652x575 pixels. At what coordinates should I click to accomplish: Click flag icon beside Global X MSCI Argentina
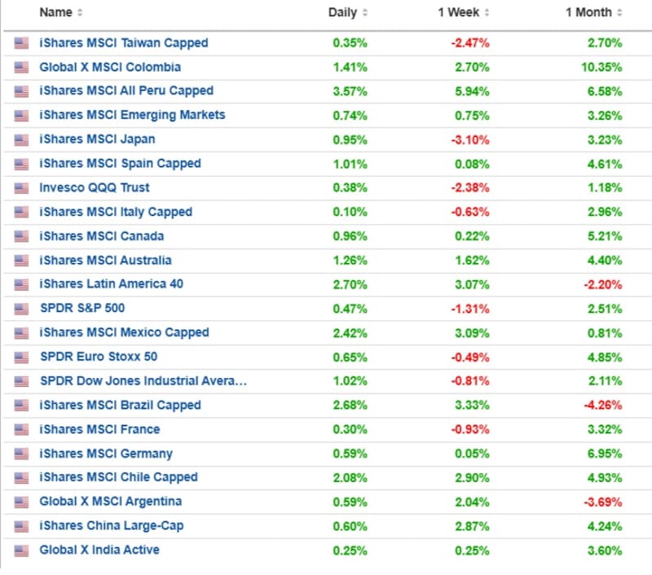21,503
